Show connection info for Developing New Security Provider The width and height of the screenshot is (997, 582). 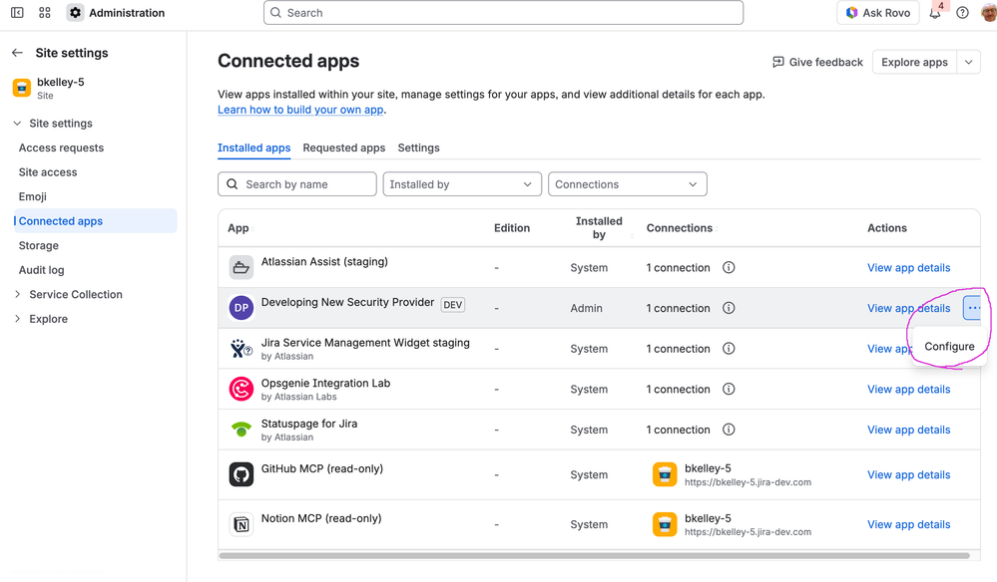tap(729, 308)
